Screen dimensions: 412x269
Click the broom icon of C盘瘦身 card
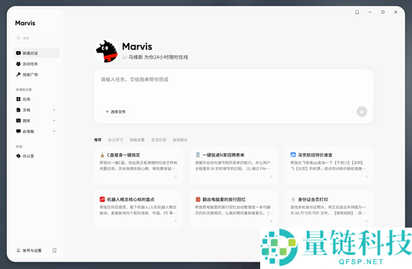pos(102,155)
